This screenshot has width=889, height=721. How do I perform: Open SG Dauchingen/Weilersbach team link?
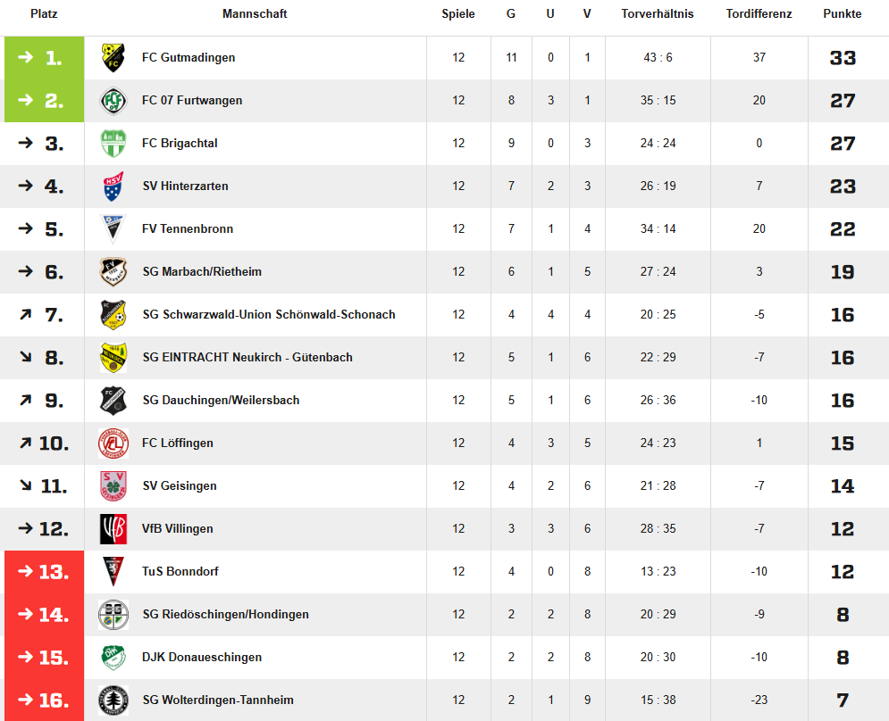(x=221, y=401)
